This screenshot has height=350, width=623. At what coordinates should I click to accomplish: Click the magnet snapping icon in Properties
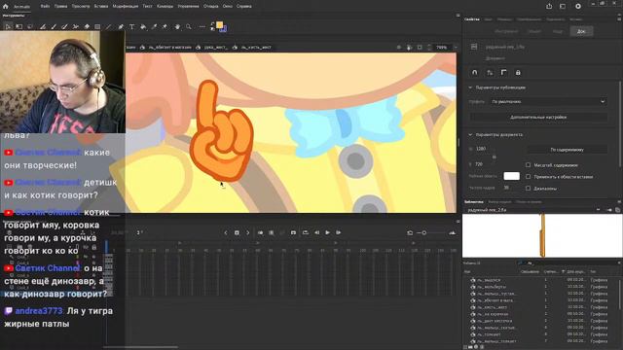[474, 73]
